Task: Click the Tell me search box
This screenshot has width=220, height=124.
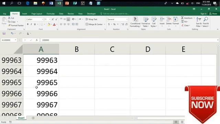Action: tap(114, 14)
